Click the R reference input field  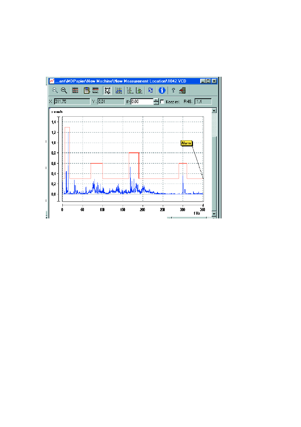tap(142, 101)
